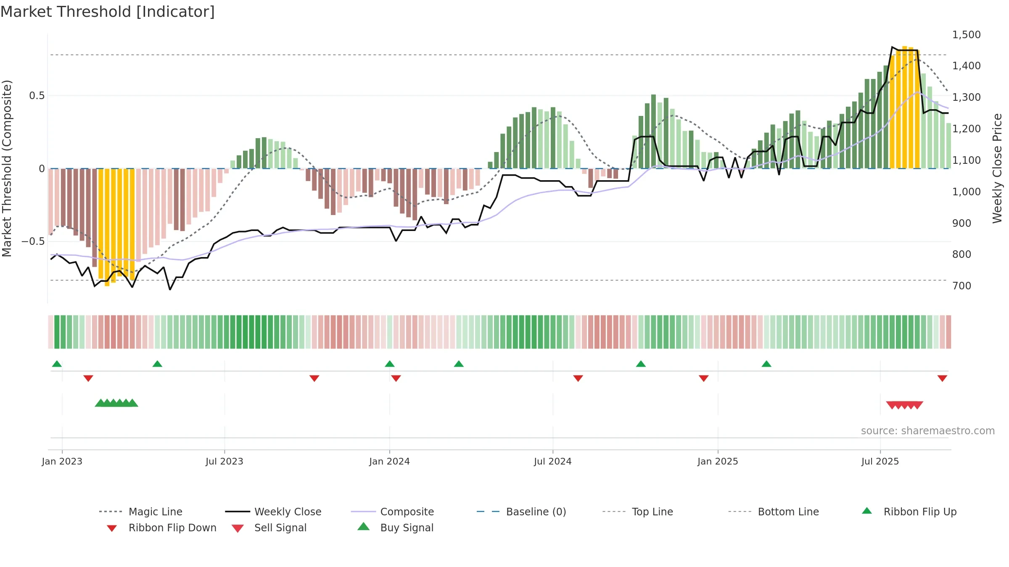Image resolution: width=1009 pixels, height=567 pixels.
Task: Click ribbon flip up marker near February 2025
Action: click(x=766, y=364)
